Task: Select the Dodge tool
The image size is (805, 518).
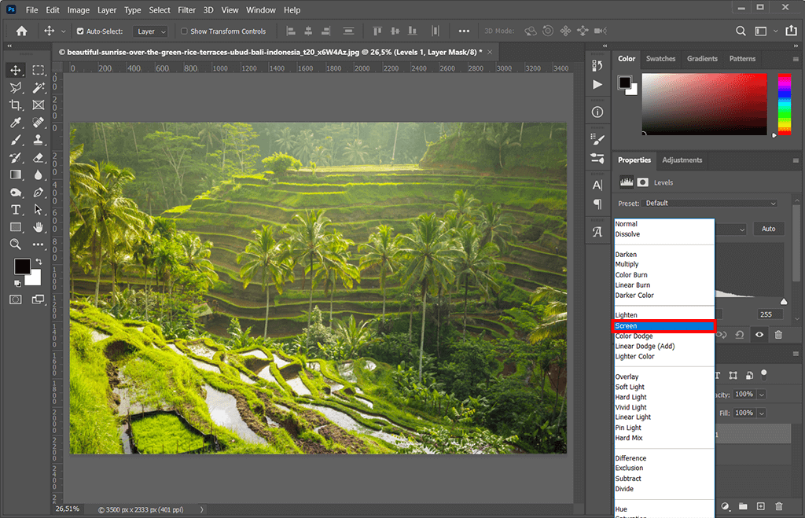Action: (x=16, y=193)
